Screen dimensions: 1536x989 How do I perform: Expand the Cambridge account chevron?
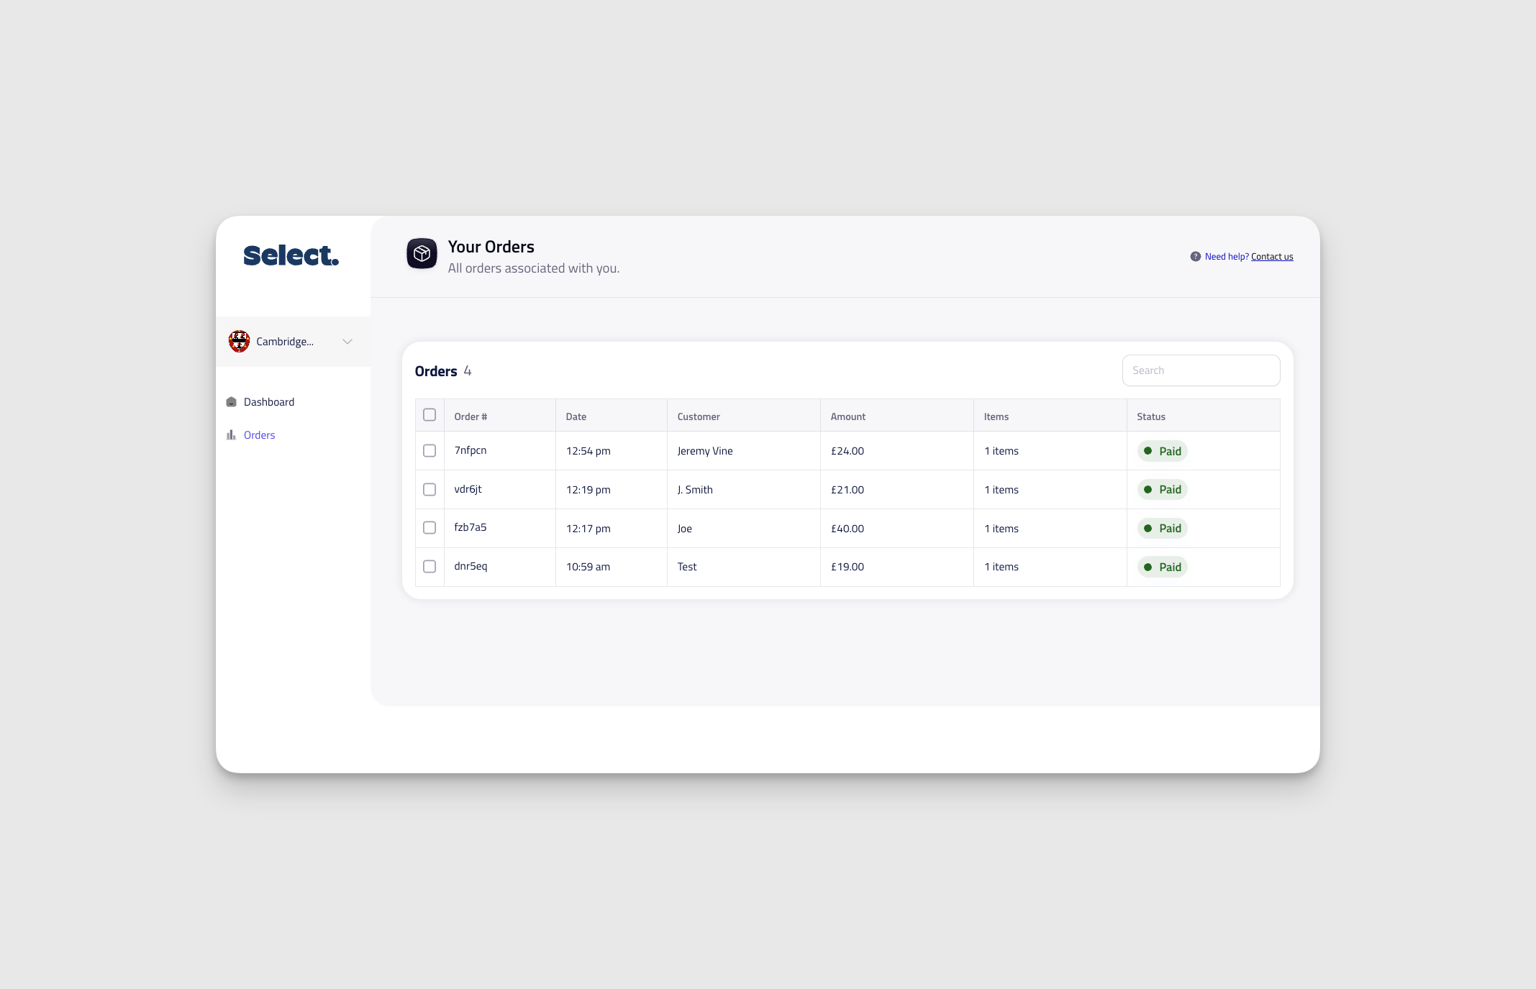(347, 342)
